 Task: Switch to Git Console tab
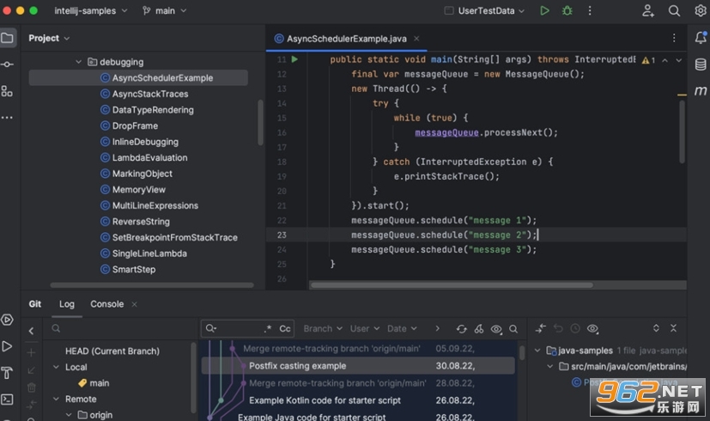106,304
